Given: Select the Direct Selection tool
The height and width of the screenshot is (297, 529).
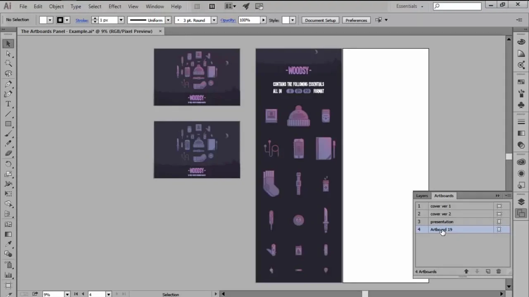Looking at the screenshot, I should click(x=8, y=54).
